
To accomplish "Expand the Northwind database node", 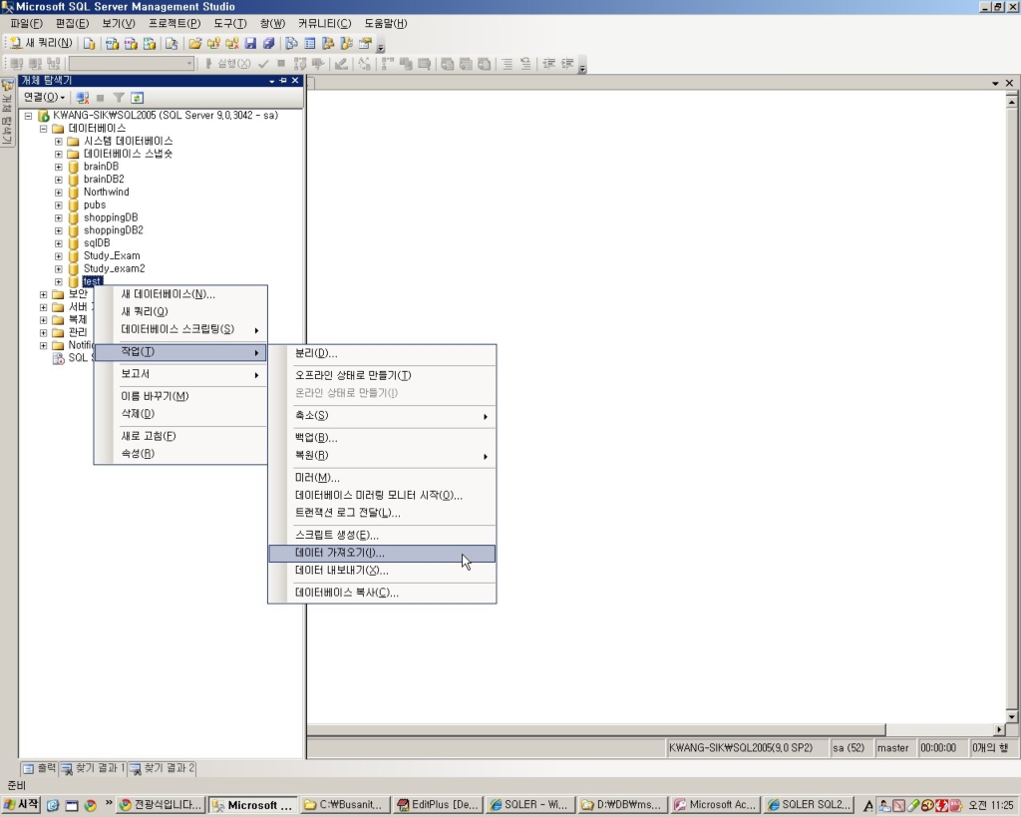I will [59, 193].
